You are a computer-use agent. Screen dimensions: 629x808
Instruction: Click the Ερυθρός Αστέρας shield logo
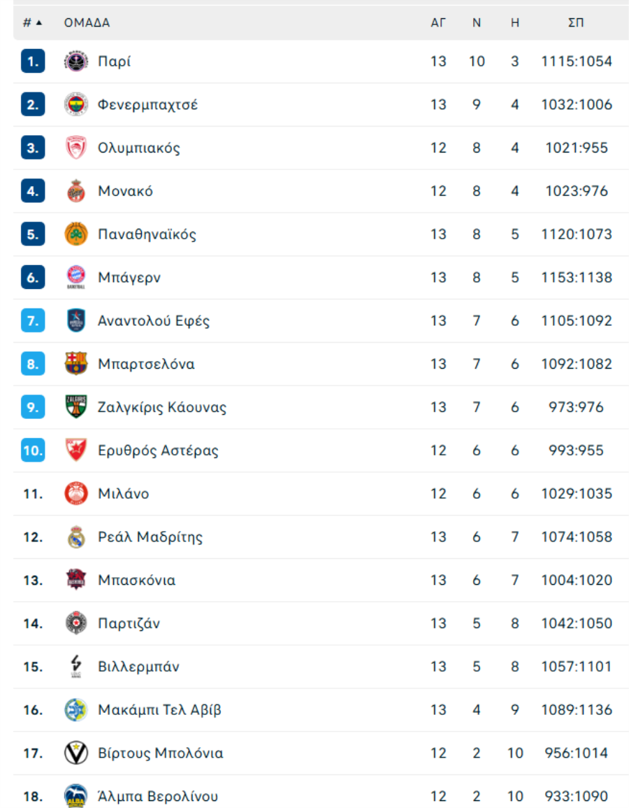[76, 451]
